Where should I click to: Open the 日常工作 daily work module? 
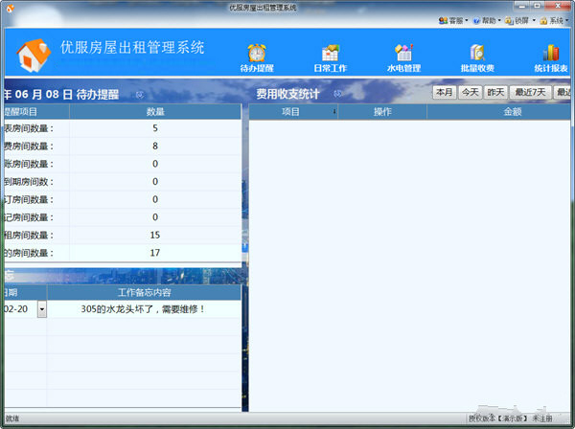click(x=330, y=56)
